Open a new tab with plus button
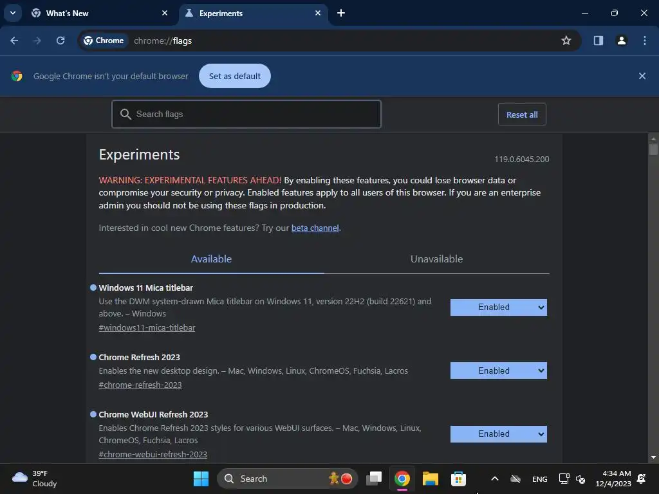Image resolution: width=659 pixels, height=494 pixels. 341,13
